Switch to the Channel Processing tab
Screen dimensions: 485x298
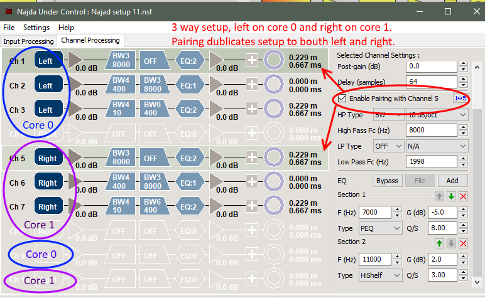(x=90, y=40)
